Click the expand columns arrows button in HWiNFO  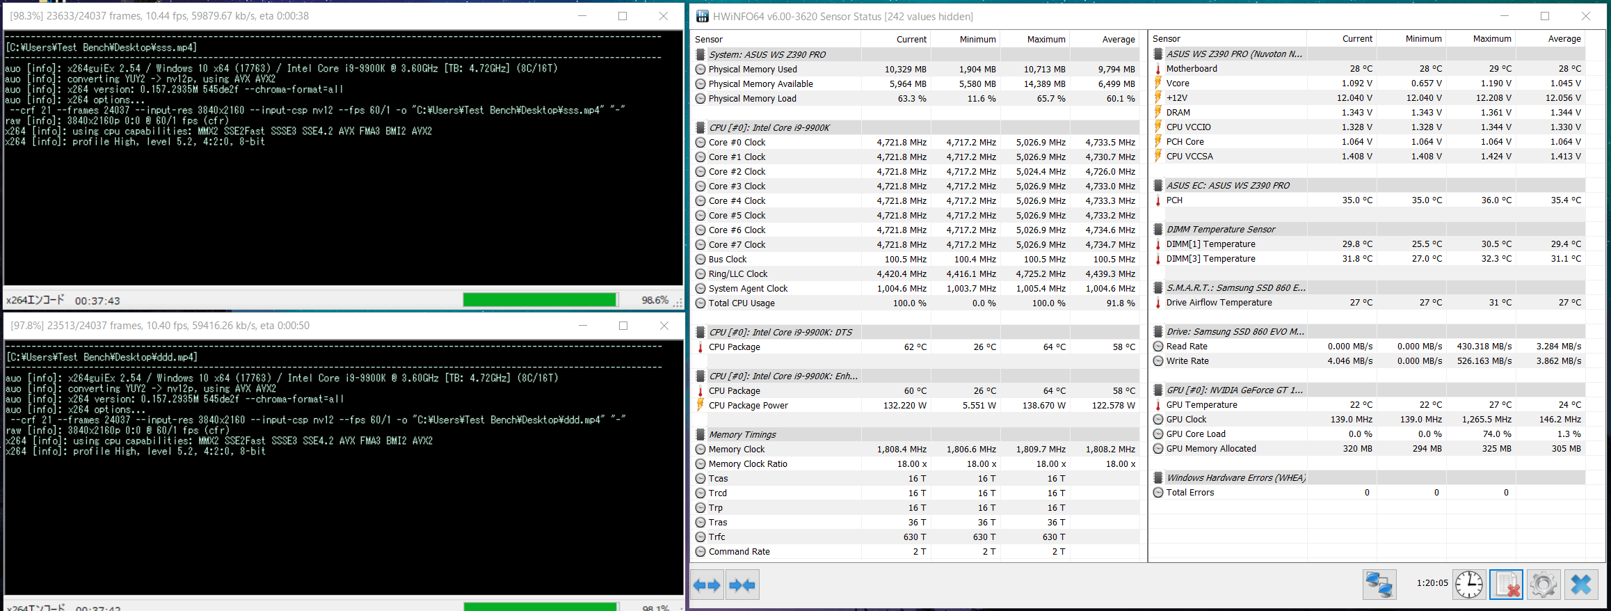coord(707,585)
